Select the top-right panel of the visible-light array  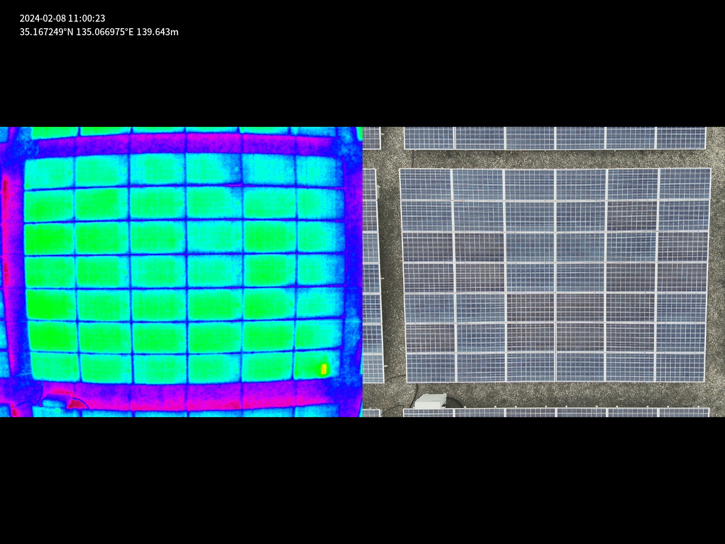click(x=685, y=184)
